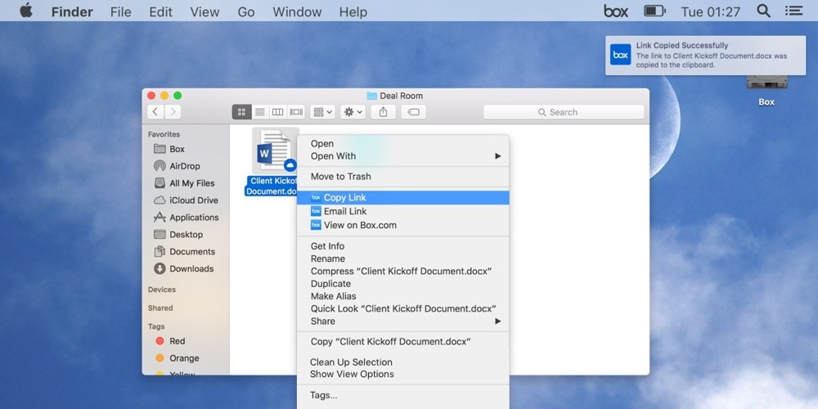Choose Email Link from context menu

click(344, 211)
